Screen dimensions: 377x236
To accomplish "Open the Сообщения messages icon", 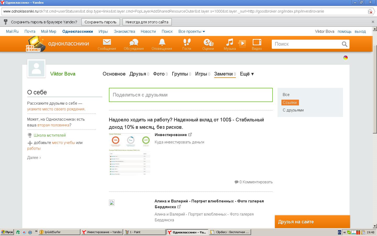I will [x=107, y=44].
